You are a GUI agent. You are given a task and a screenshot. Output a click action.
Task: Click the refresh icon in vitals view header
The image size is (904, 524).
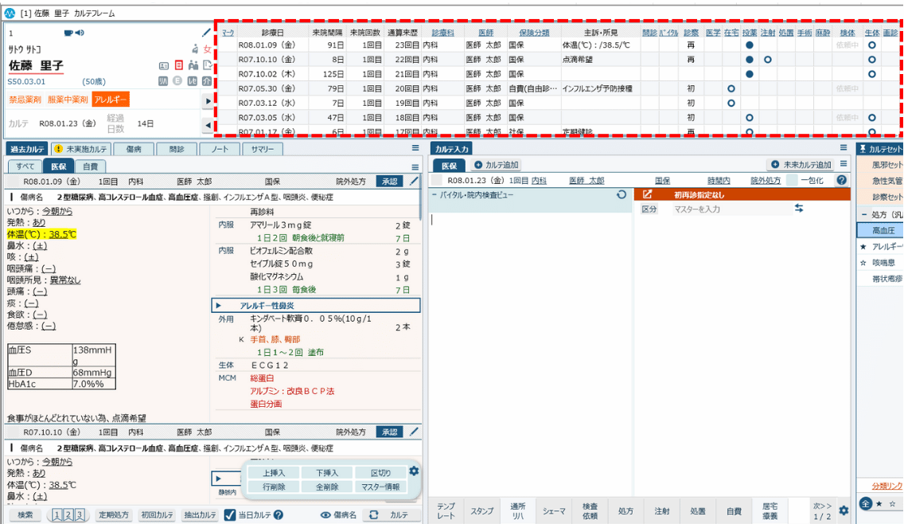pyautogui.click(x=621, y=195)
